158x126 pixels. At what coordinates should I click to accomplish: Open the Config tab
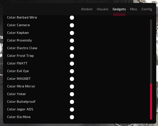(x=147, y=9)
